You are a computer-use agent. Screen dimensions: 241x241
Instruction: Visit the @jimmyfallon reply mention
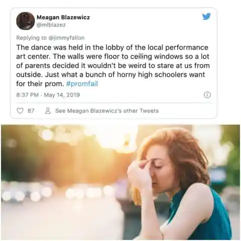click(x=66, y=38)
